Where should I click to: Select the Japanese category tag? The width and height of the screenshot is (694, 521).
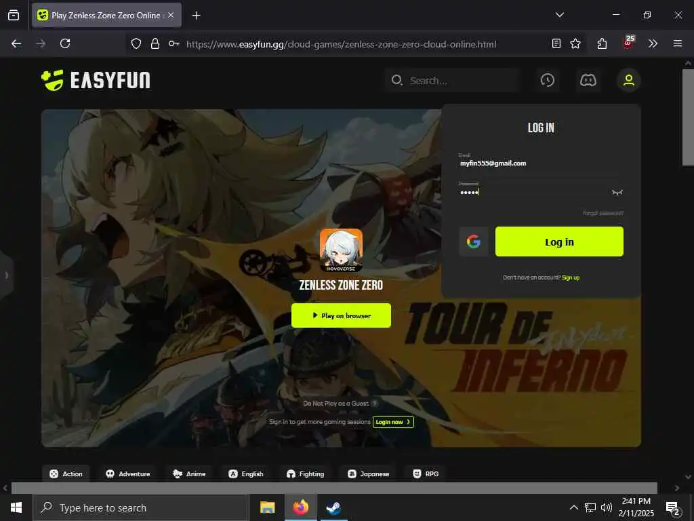coord(368,474)
